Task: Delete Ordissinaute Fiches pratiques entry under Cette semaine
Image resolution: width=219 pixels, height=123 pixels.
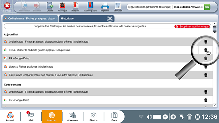Action: (206, 92)
